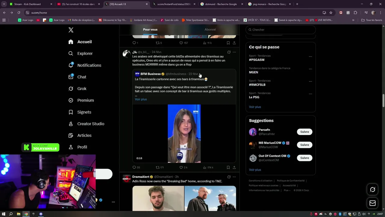Open the MGEN trend
This screenshot has width=385, height=217.
pyautogui.click(x=254, y=72)
